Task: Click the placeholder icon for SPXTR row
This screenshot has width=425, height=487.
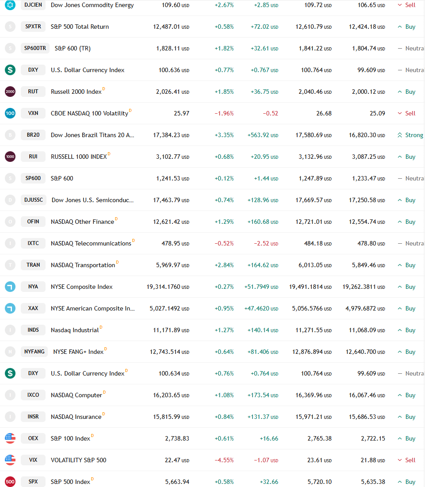Action: click(x=10, y=27)
